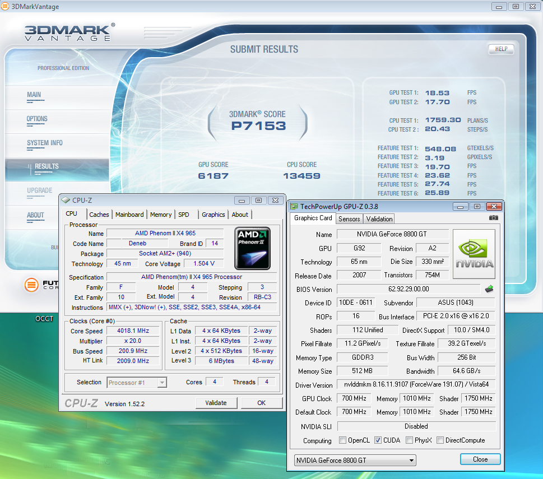Click the 3DMark score P7153
Image resolution: width=543 pixels, height=479 pixels.
click(259, 126)
